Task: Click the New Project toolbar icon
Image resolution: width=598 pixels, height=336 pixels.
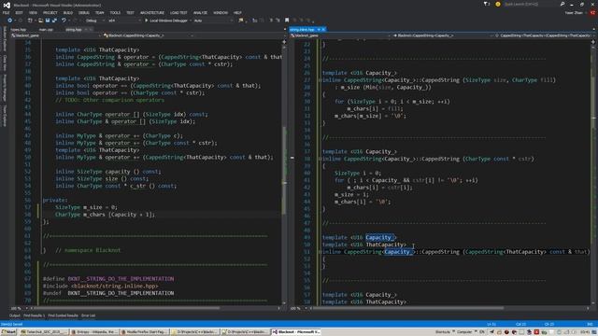Action: click(x=30, y=21)
